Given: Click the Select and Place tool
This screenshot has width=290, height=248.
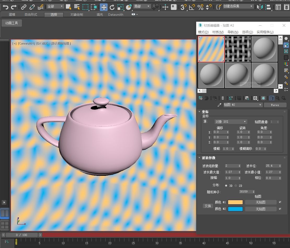Looking at the screenshot, I should (129, 7).
